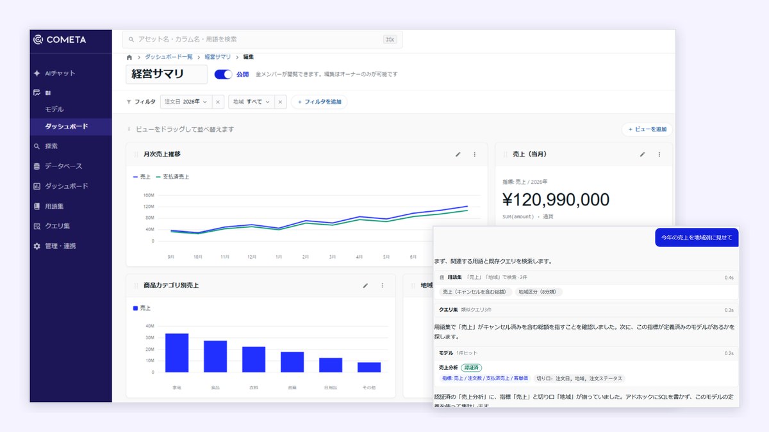Viewport: 769px width, 432px height.
Task: Edit the 売上（当月） card with pencil icon
Action: [643, 154]
